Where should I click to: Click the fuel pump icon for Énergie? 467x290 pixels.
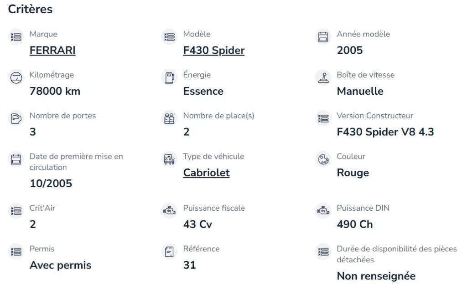[x=170, y=78]
